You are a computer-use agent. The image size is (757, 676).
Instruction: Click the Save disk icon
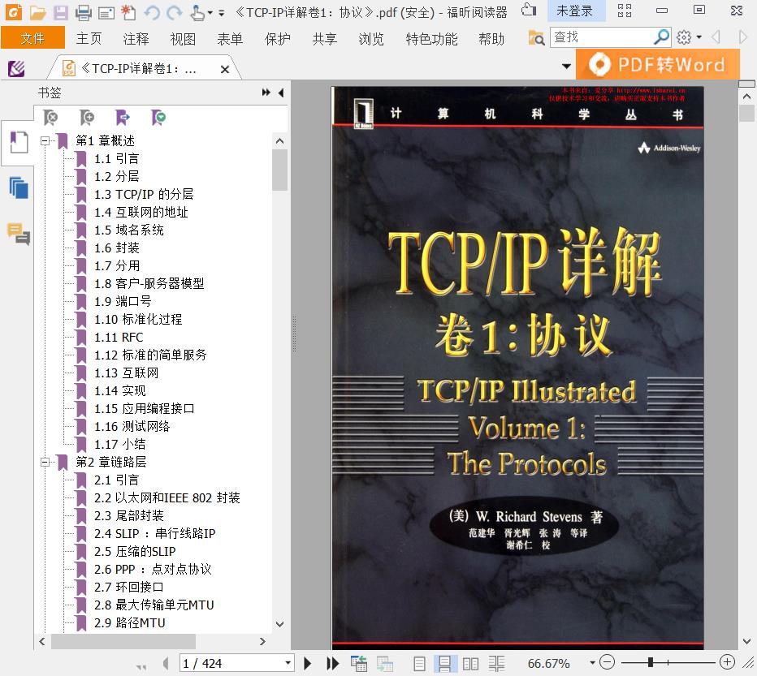(61, 12)
